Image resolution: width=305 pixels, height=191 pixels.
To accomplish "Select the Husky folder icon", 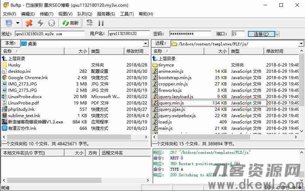I will coord(5,65).
